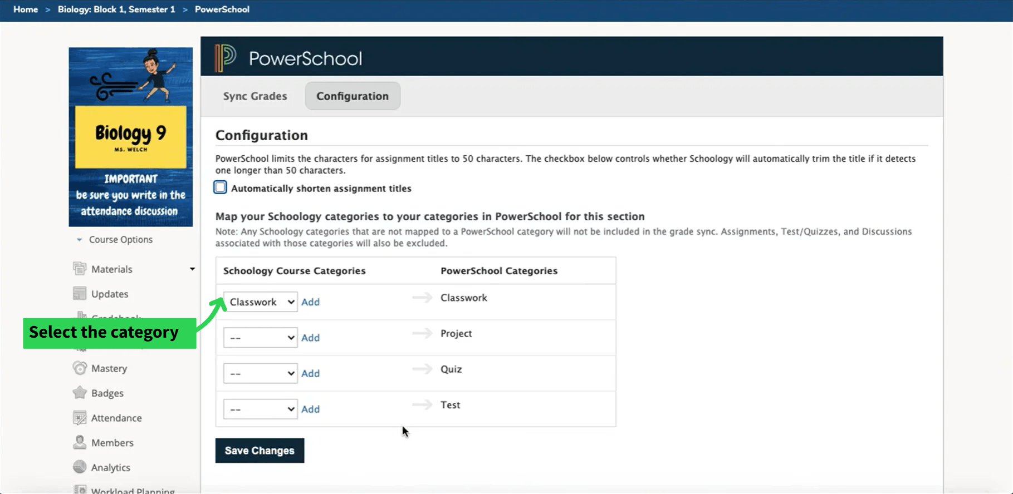The image size is (1013, 494).
Task: Switch to the Sync Grades tab
Action: click(x=255, y=96)
